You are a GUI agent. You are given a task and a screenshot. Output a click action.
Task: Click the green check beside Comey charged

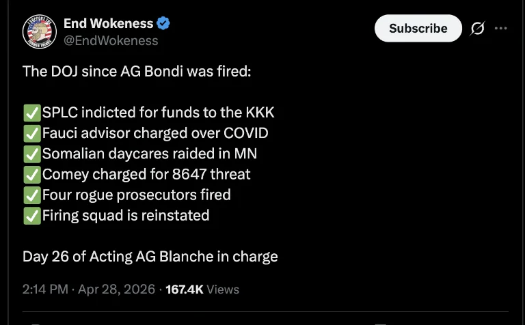pyautogui.click(x=31, y=174)
